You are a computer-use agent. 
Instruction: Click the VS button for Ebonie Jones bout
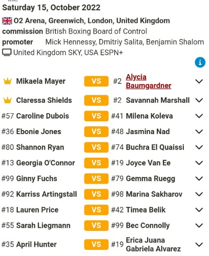96,132
